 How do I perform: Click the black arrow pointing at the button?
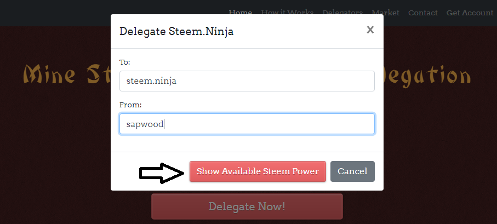(162, 173)
